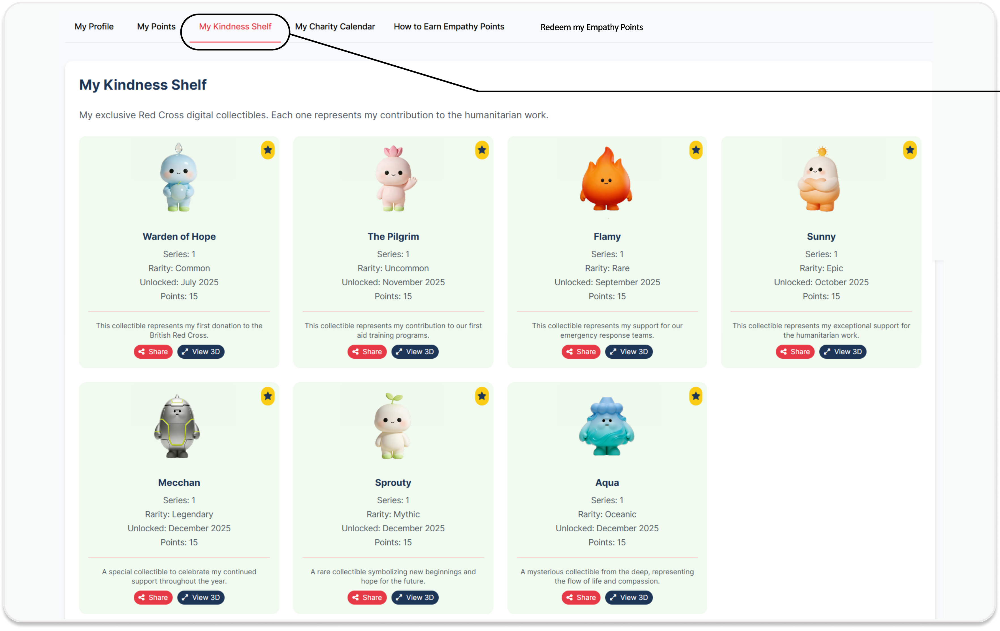Screen dimensions: 1000x631
Task: Click the "Rarity: Oceanic" text on Aqua
Action: coord(607,514)
